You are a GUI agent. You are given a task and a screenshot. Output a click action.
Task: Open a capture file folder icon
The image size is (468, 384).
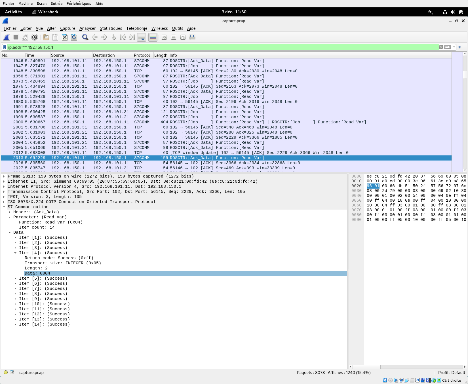pyautogui.click(x=46, y=37)
